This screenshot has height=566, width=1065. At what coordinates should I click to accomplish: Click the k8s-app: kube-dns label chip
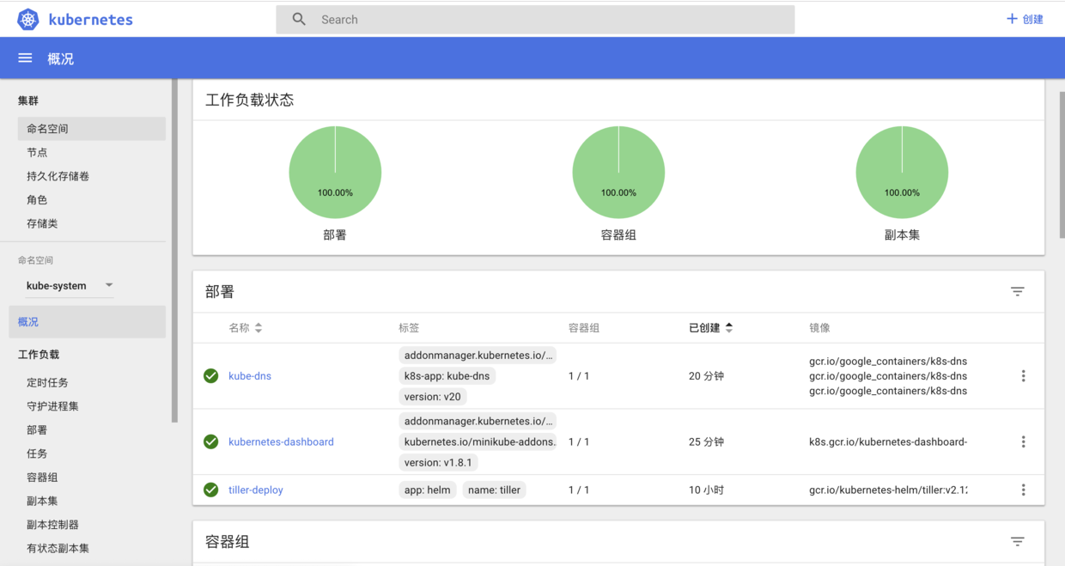447,376
